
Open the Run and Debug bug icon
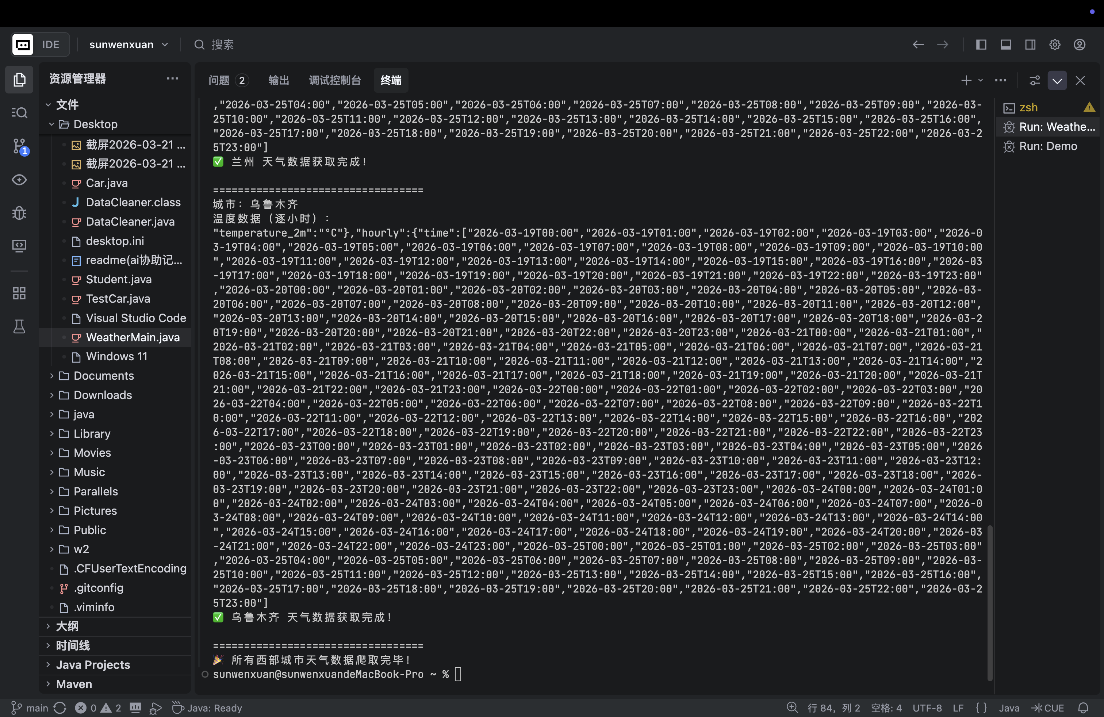tap(19, 213)
